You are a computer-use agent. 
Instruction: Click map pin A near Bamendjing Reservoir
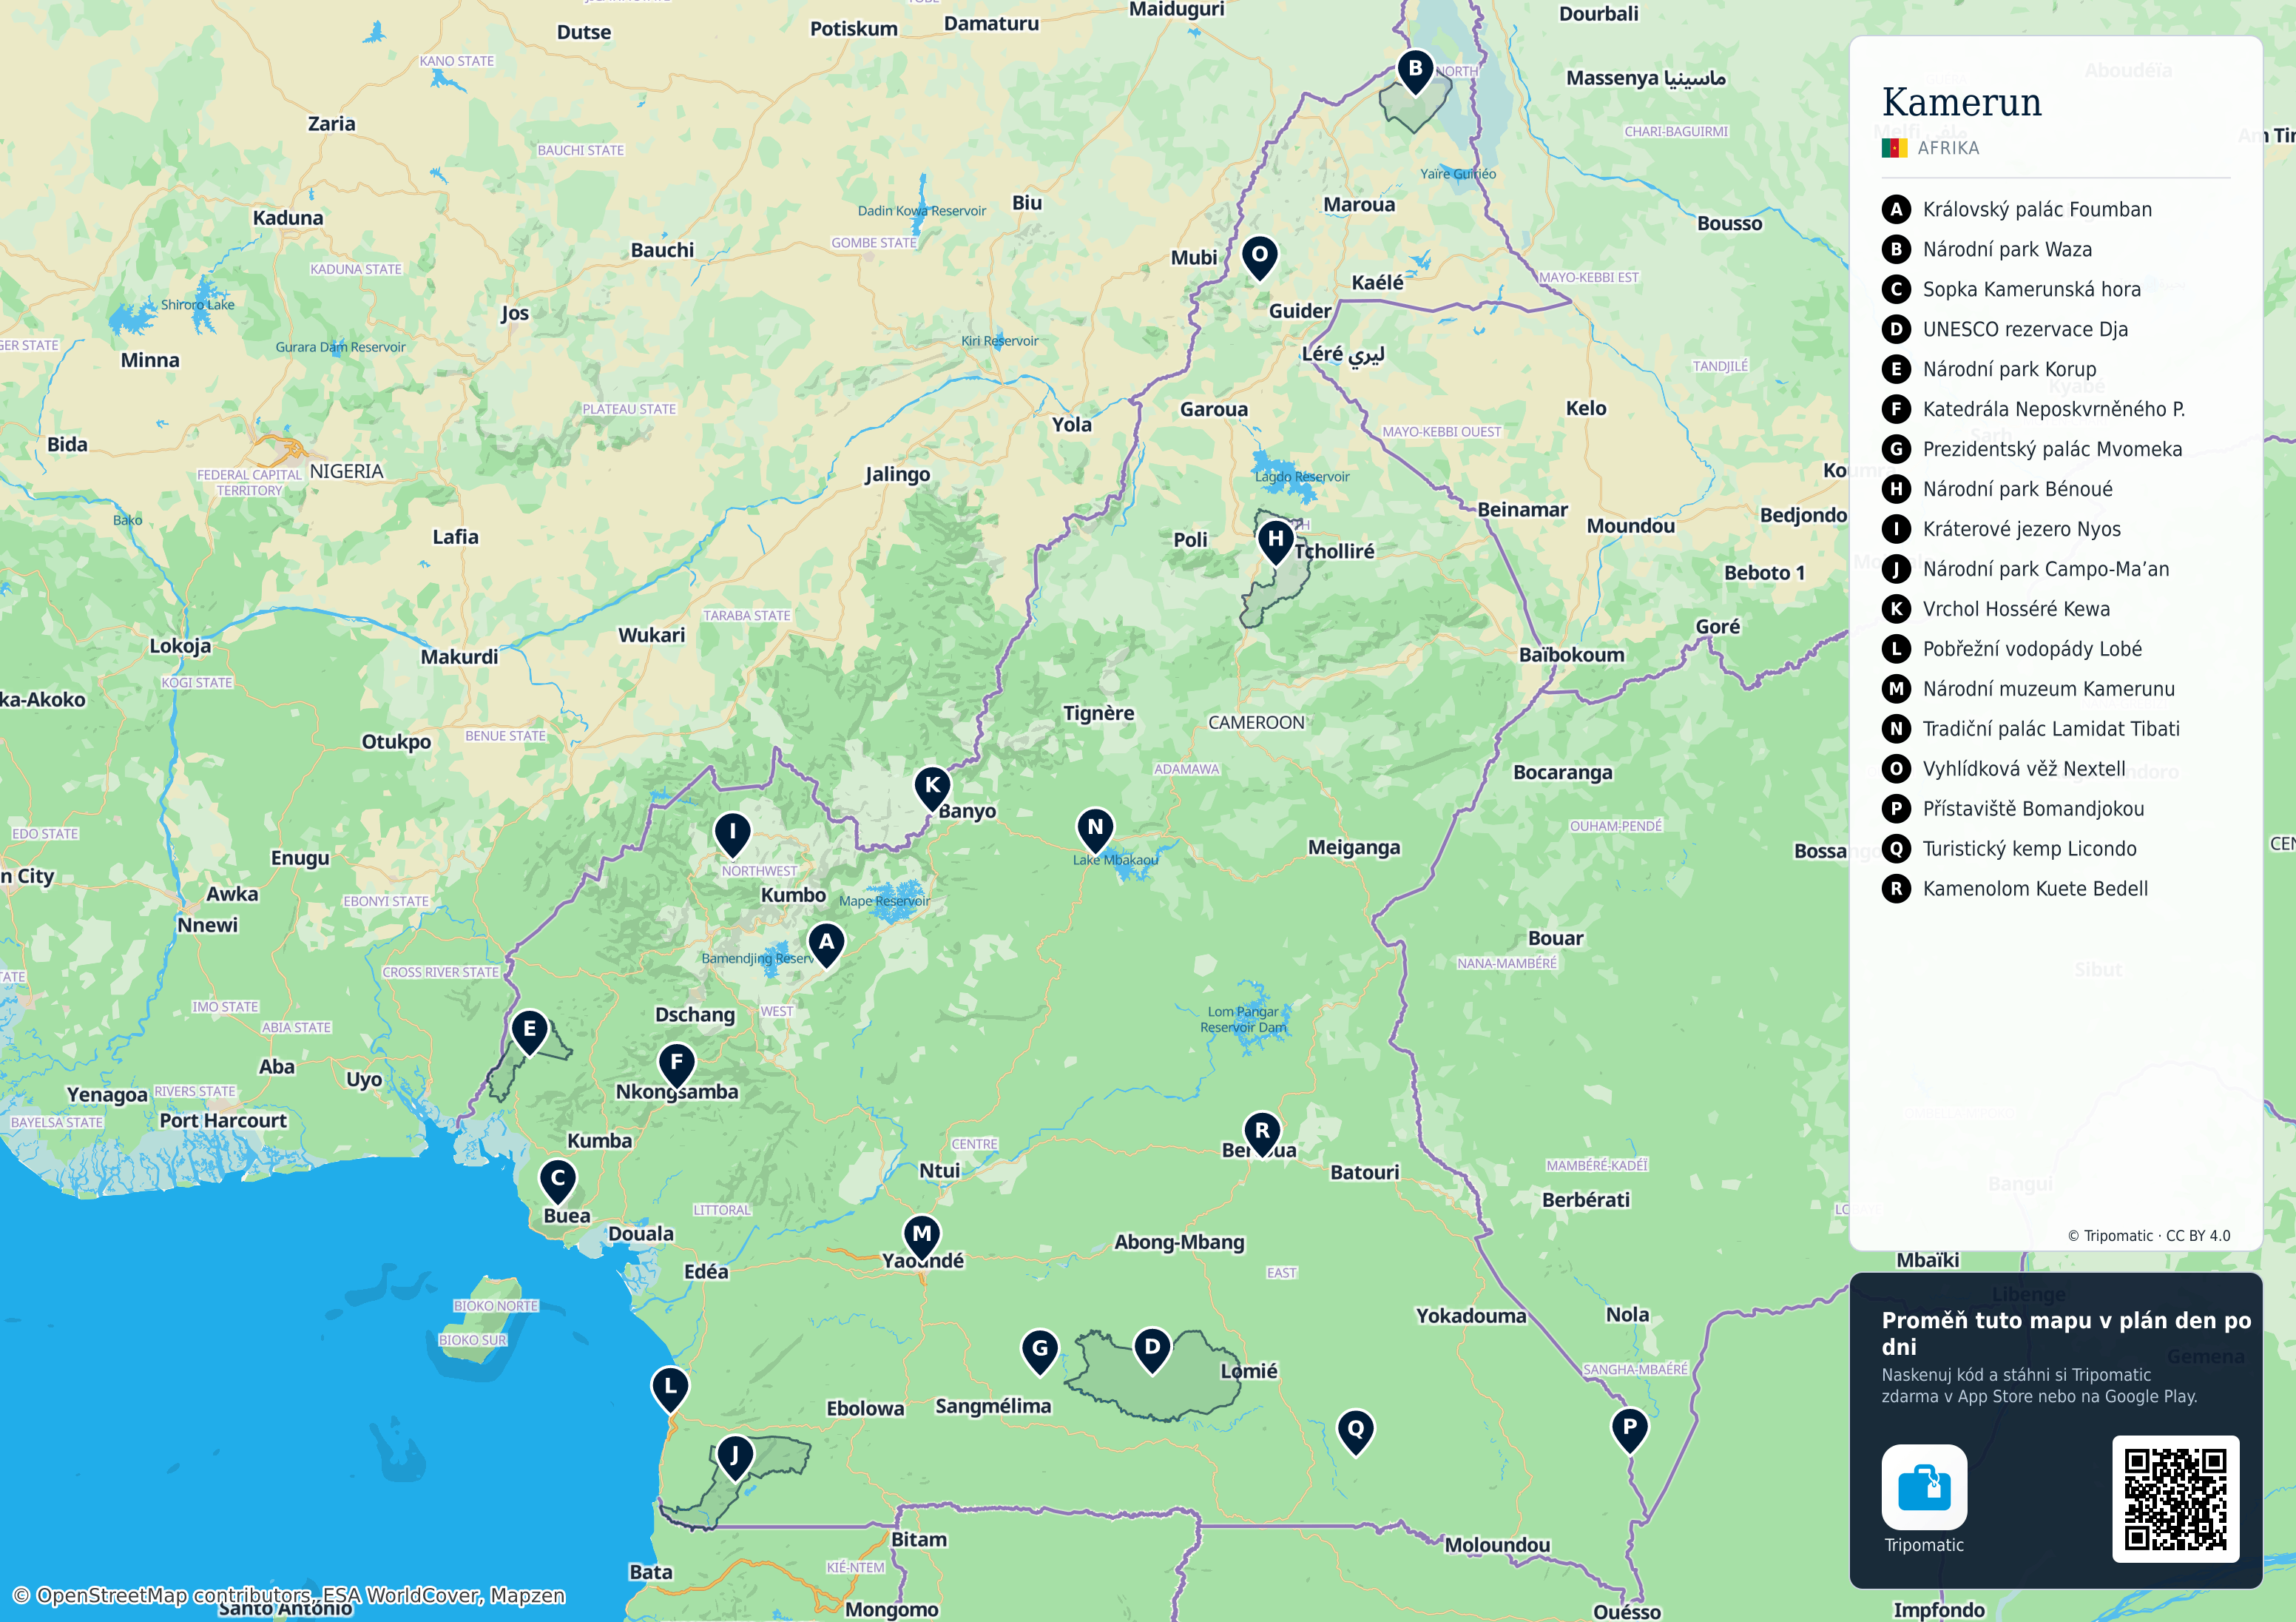[826, 946]
